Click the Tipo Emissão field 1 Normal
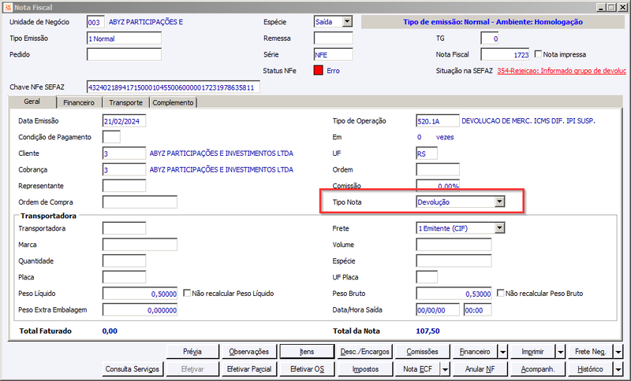631x381 pixels. tap(124, 39)
